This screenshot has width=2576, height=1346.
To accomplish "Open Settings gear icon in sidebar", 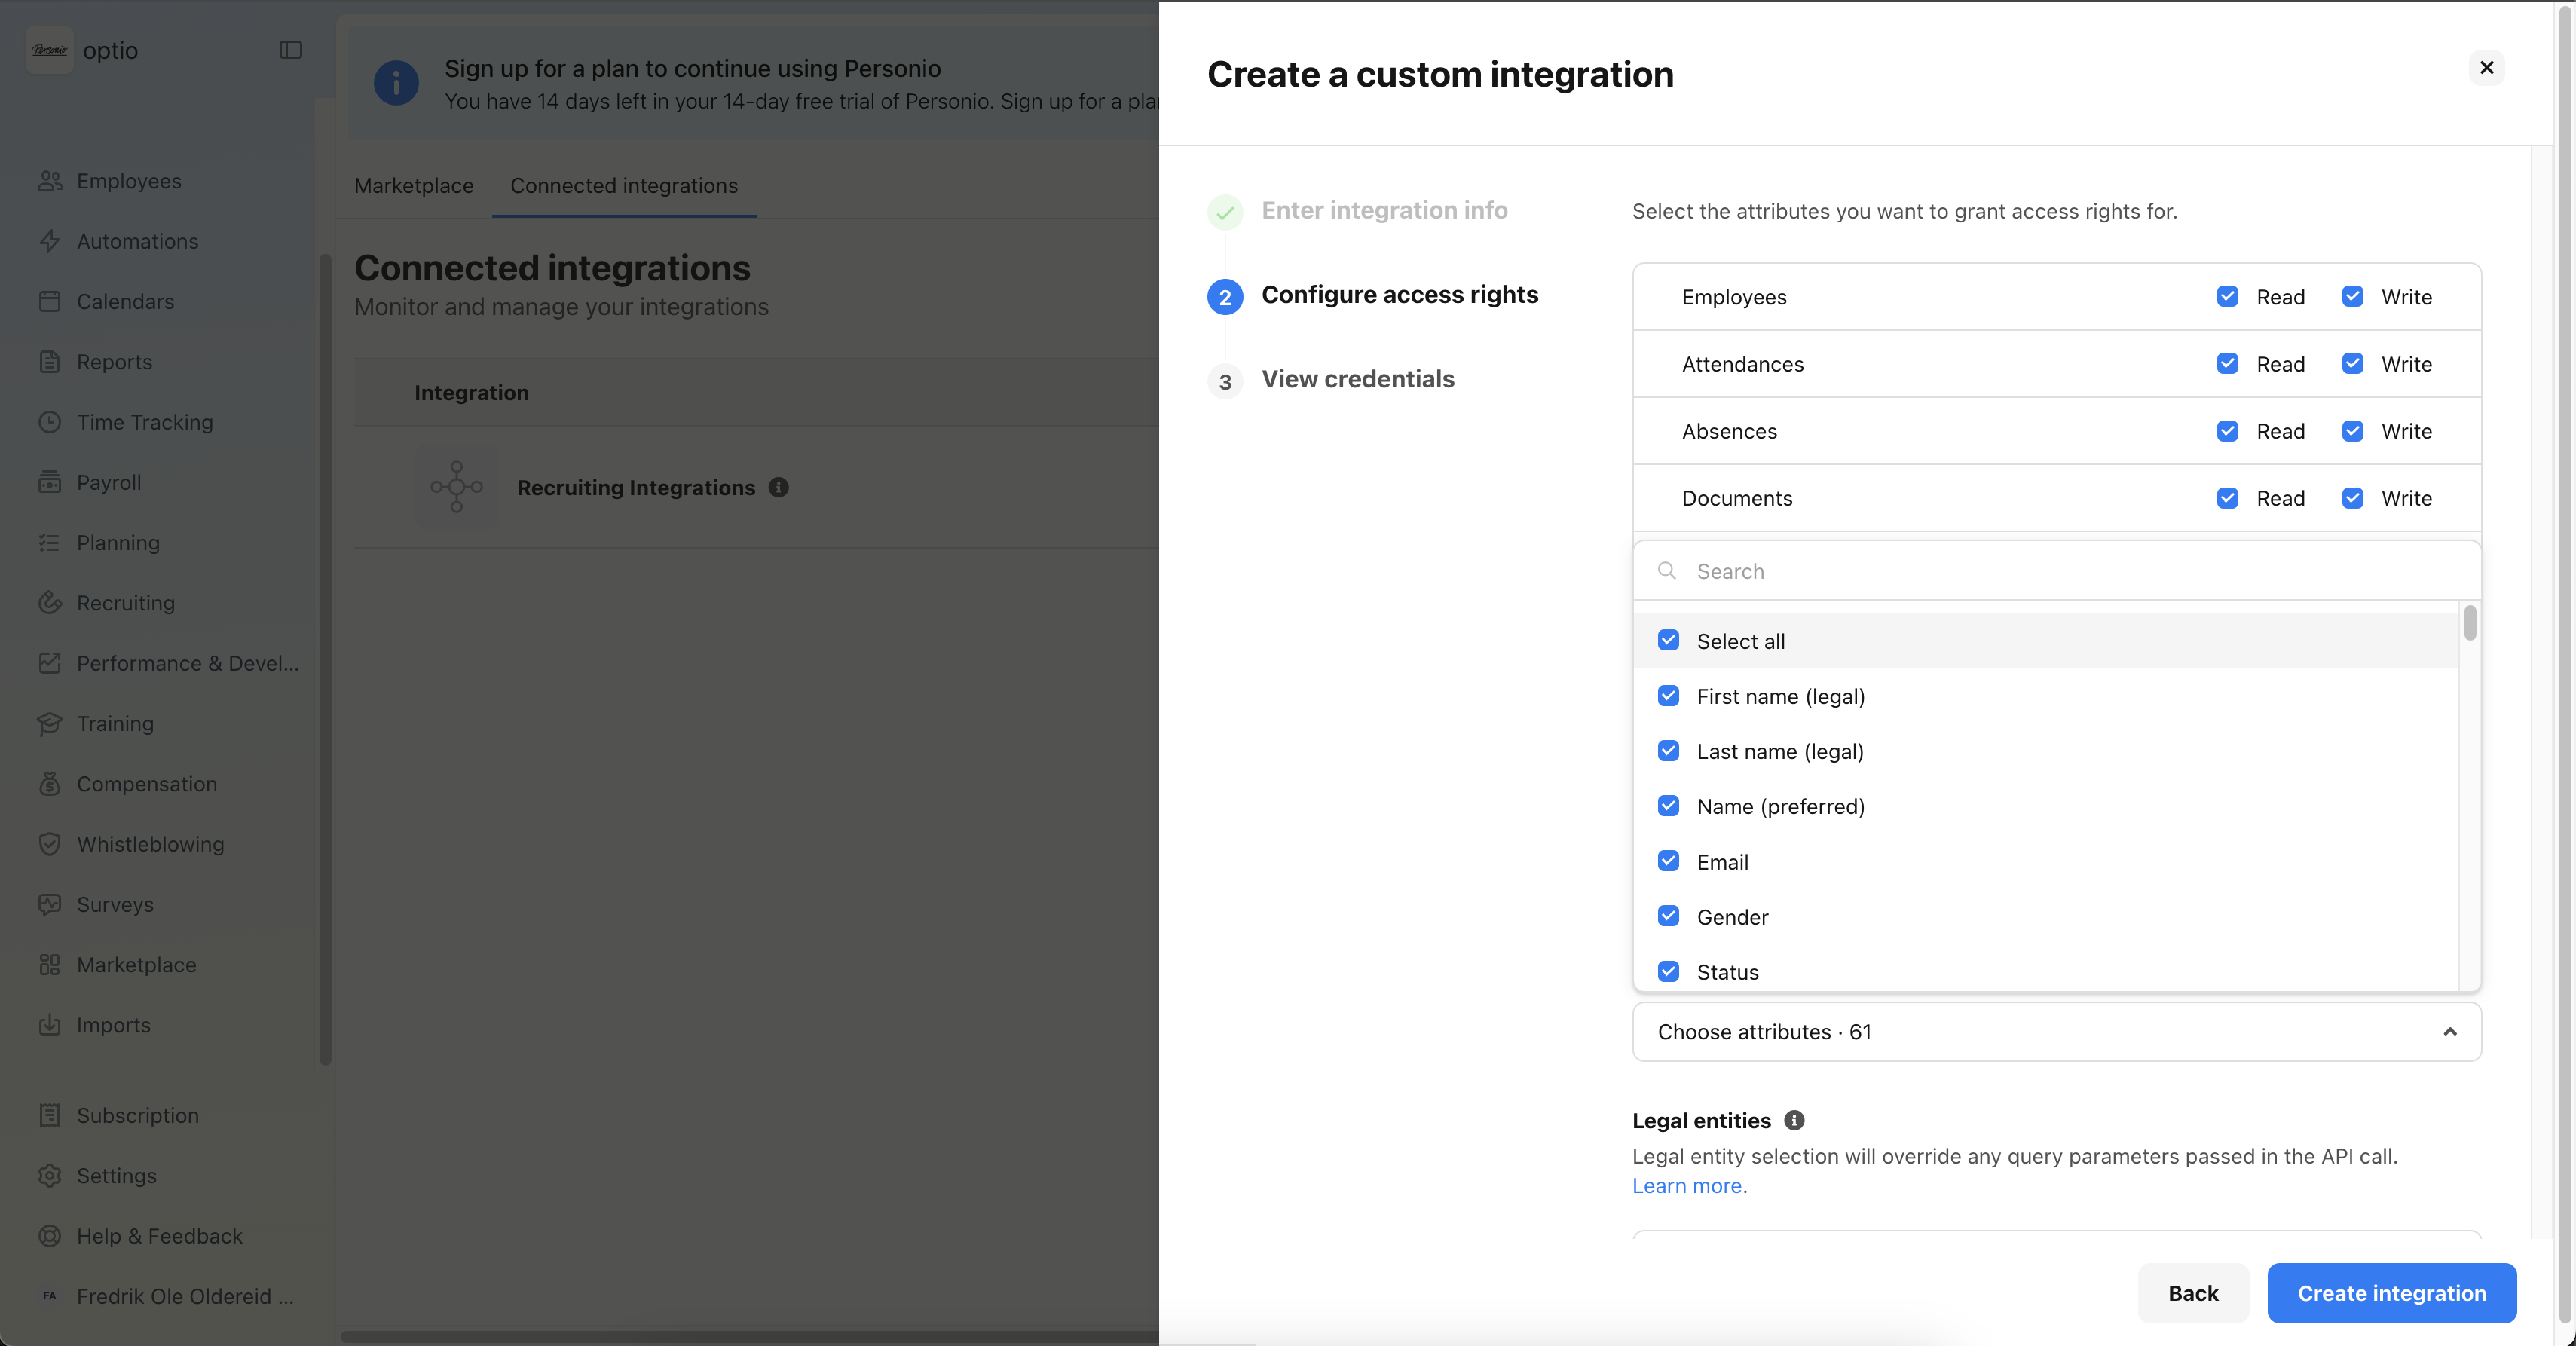I will click(49, 1176).
